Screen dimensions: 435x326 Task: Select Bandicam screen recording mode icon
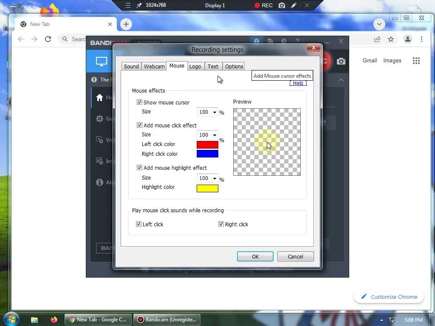[101, 61]
